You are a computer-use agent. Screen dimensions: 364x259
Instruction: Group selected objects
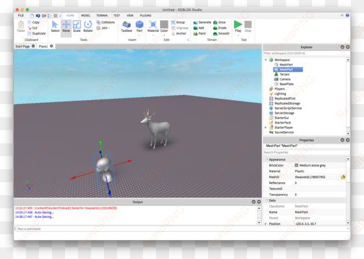click(178, 22)
